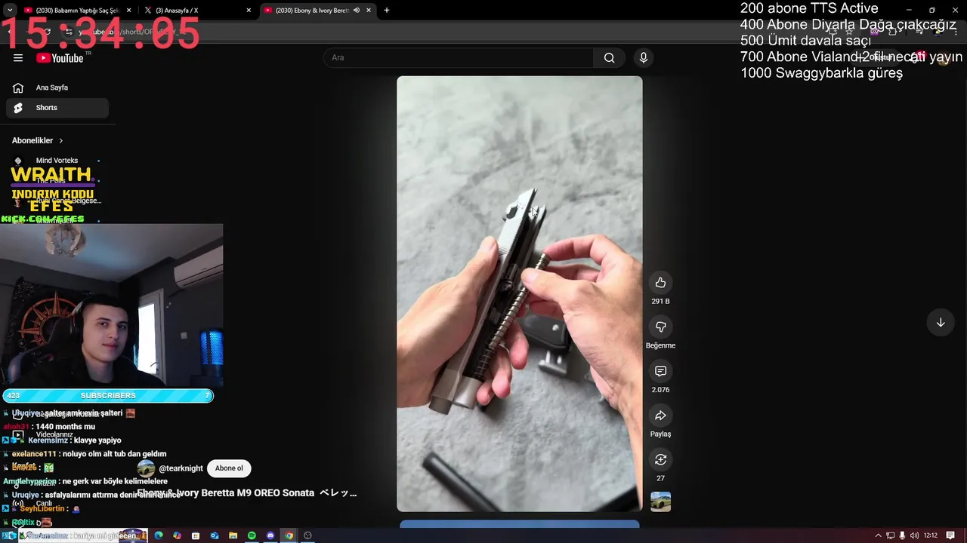Screen dimensions: 967x543
Task: Open the tab search dropdown arrow
Action: coord(9,11)
